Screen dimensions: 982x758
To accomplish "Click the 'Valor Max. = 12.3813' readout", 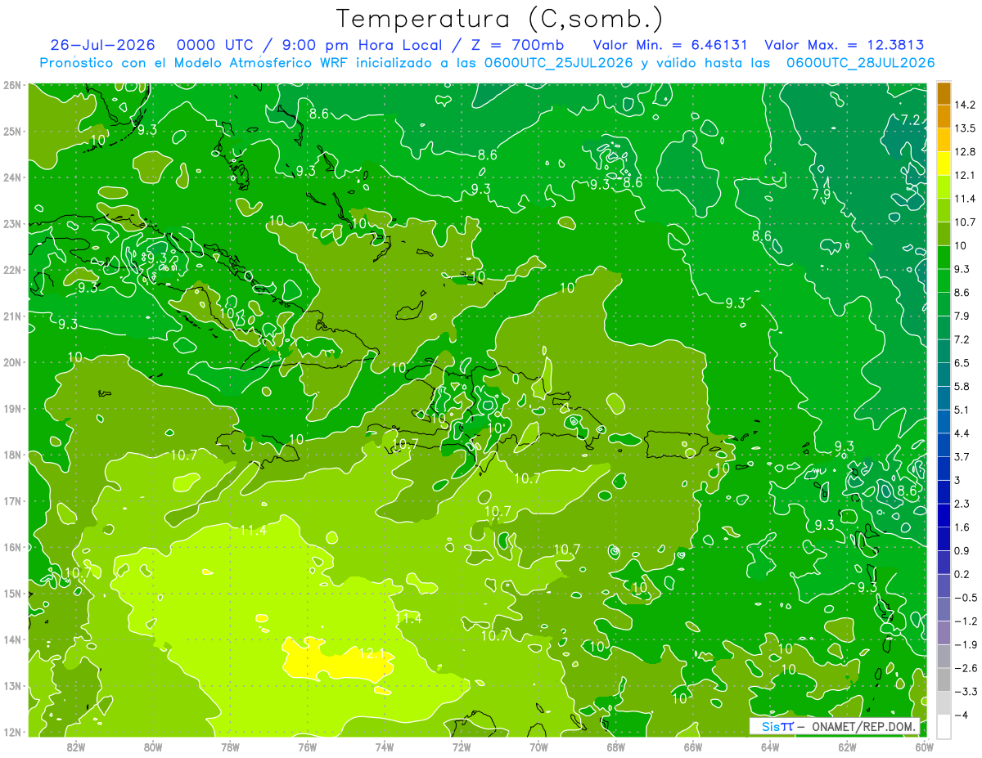I will (844, 45).
